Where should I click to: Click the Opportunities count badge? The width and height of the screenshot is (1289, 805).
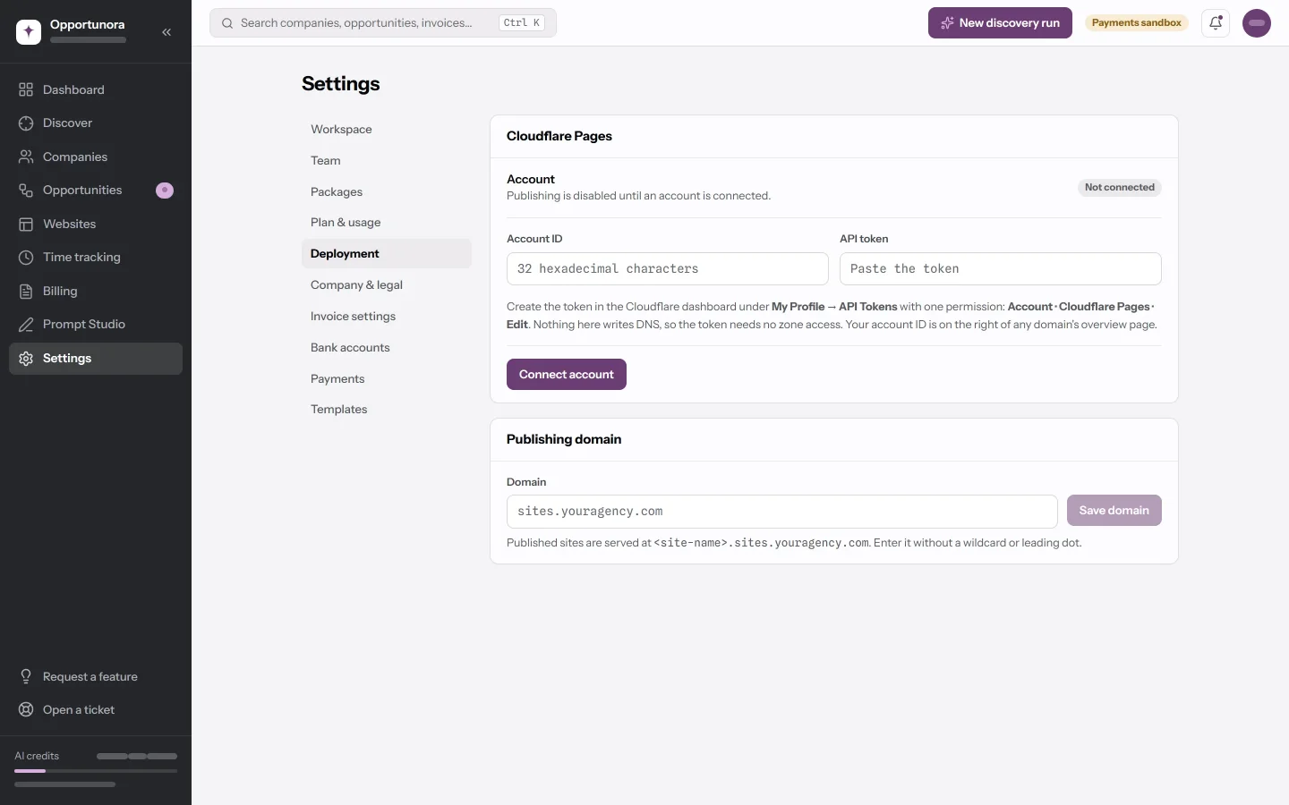point(165,191)
